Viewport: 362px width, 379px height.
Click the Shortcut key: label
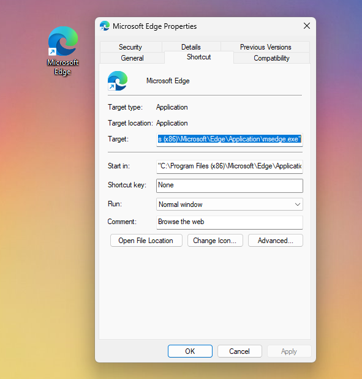[127, 185]
